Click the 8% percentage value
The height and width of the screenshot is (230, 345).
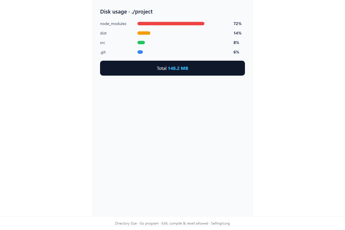pos(236,43)
